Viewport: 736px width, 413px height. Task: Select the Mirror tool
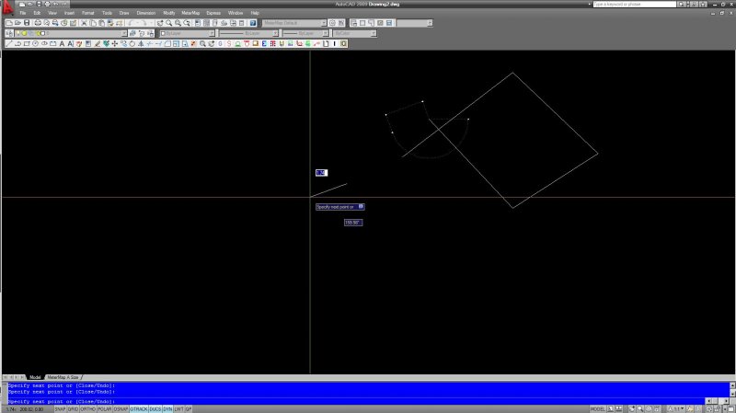(141, 43)
